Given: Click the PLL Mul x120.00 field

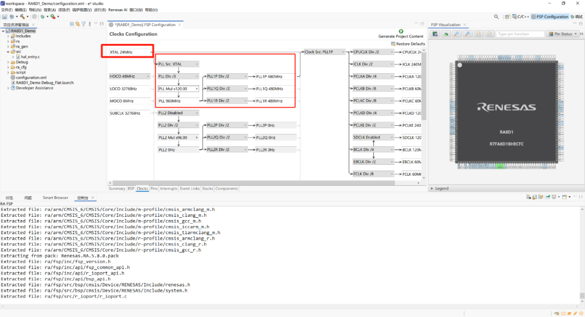Looking at the screenshot, I should click(178, 89).
